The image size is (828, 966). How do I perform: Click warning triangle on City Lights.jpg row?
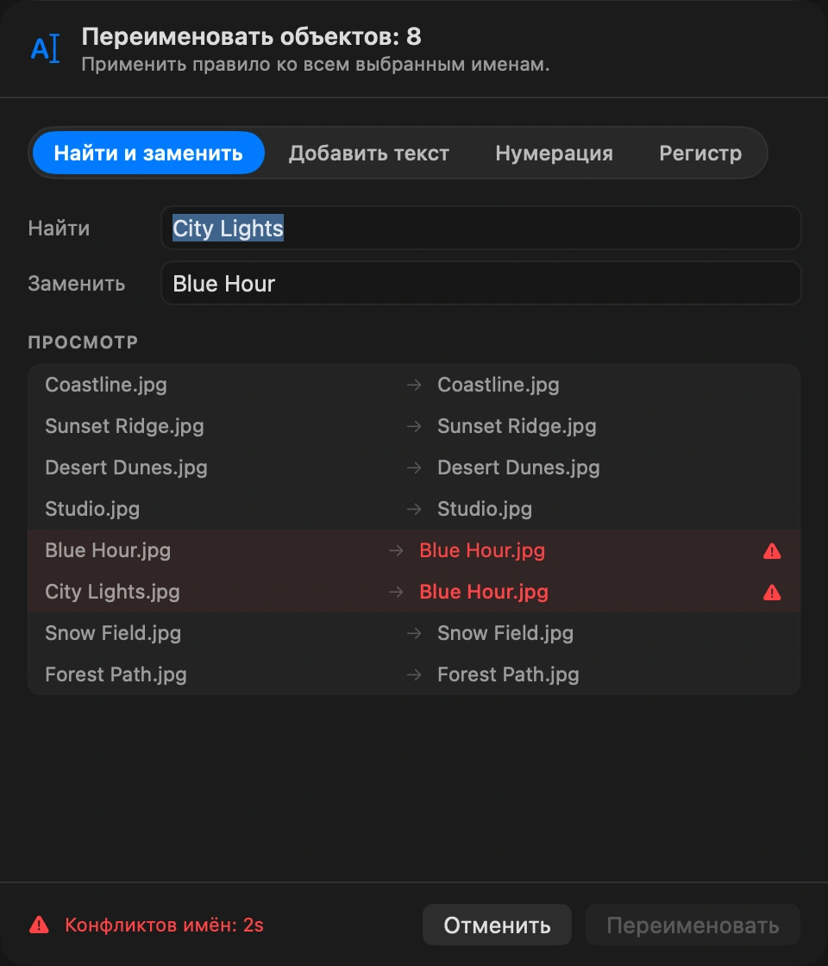[x=772, y=592]
